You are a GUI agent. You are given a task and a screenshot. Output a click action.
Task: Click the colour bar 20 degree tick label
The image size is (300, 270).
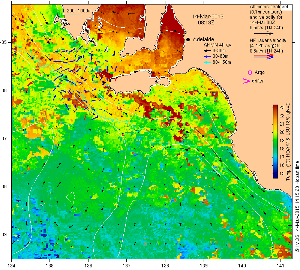click(x=282, y=132)
